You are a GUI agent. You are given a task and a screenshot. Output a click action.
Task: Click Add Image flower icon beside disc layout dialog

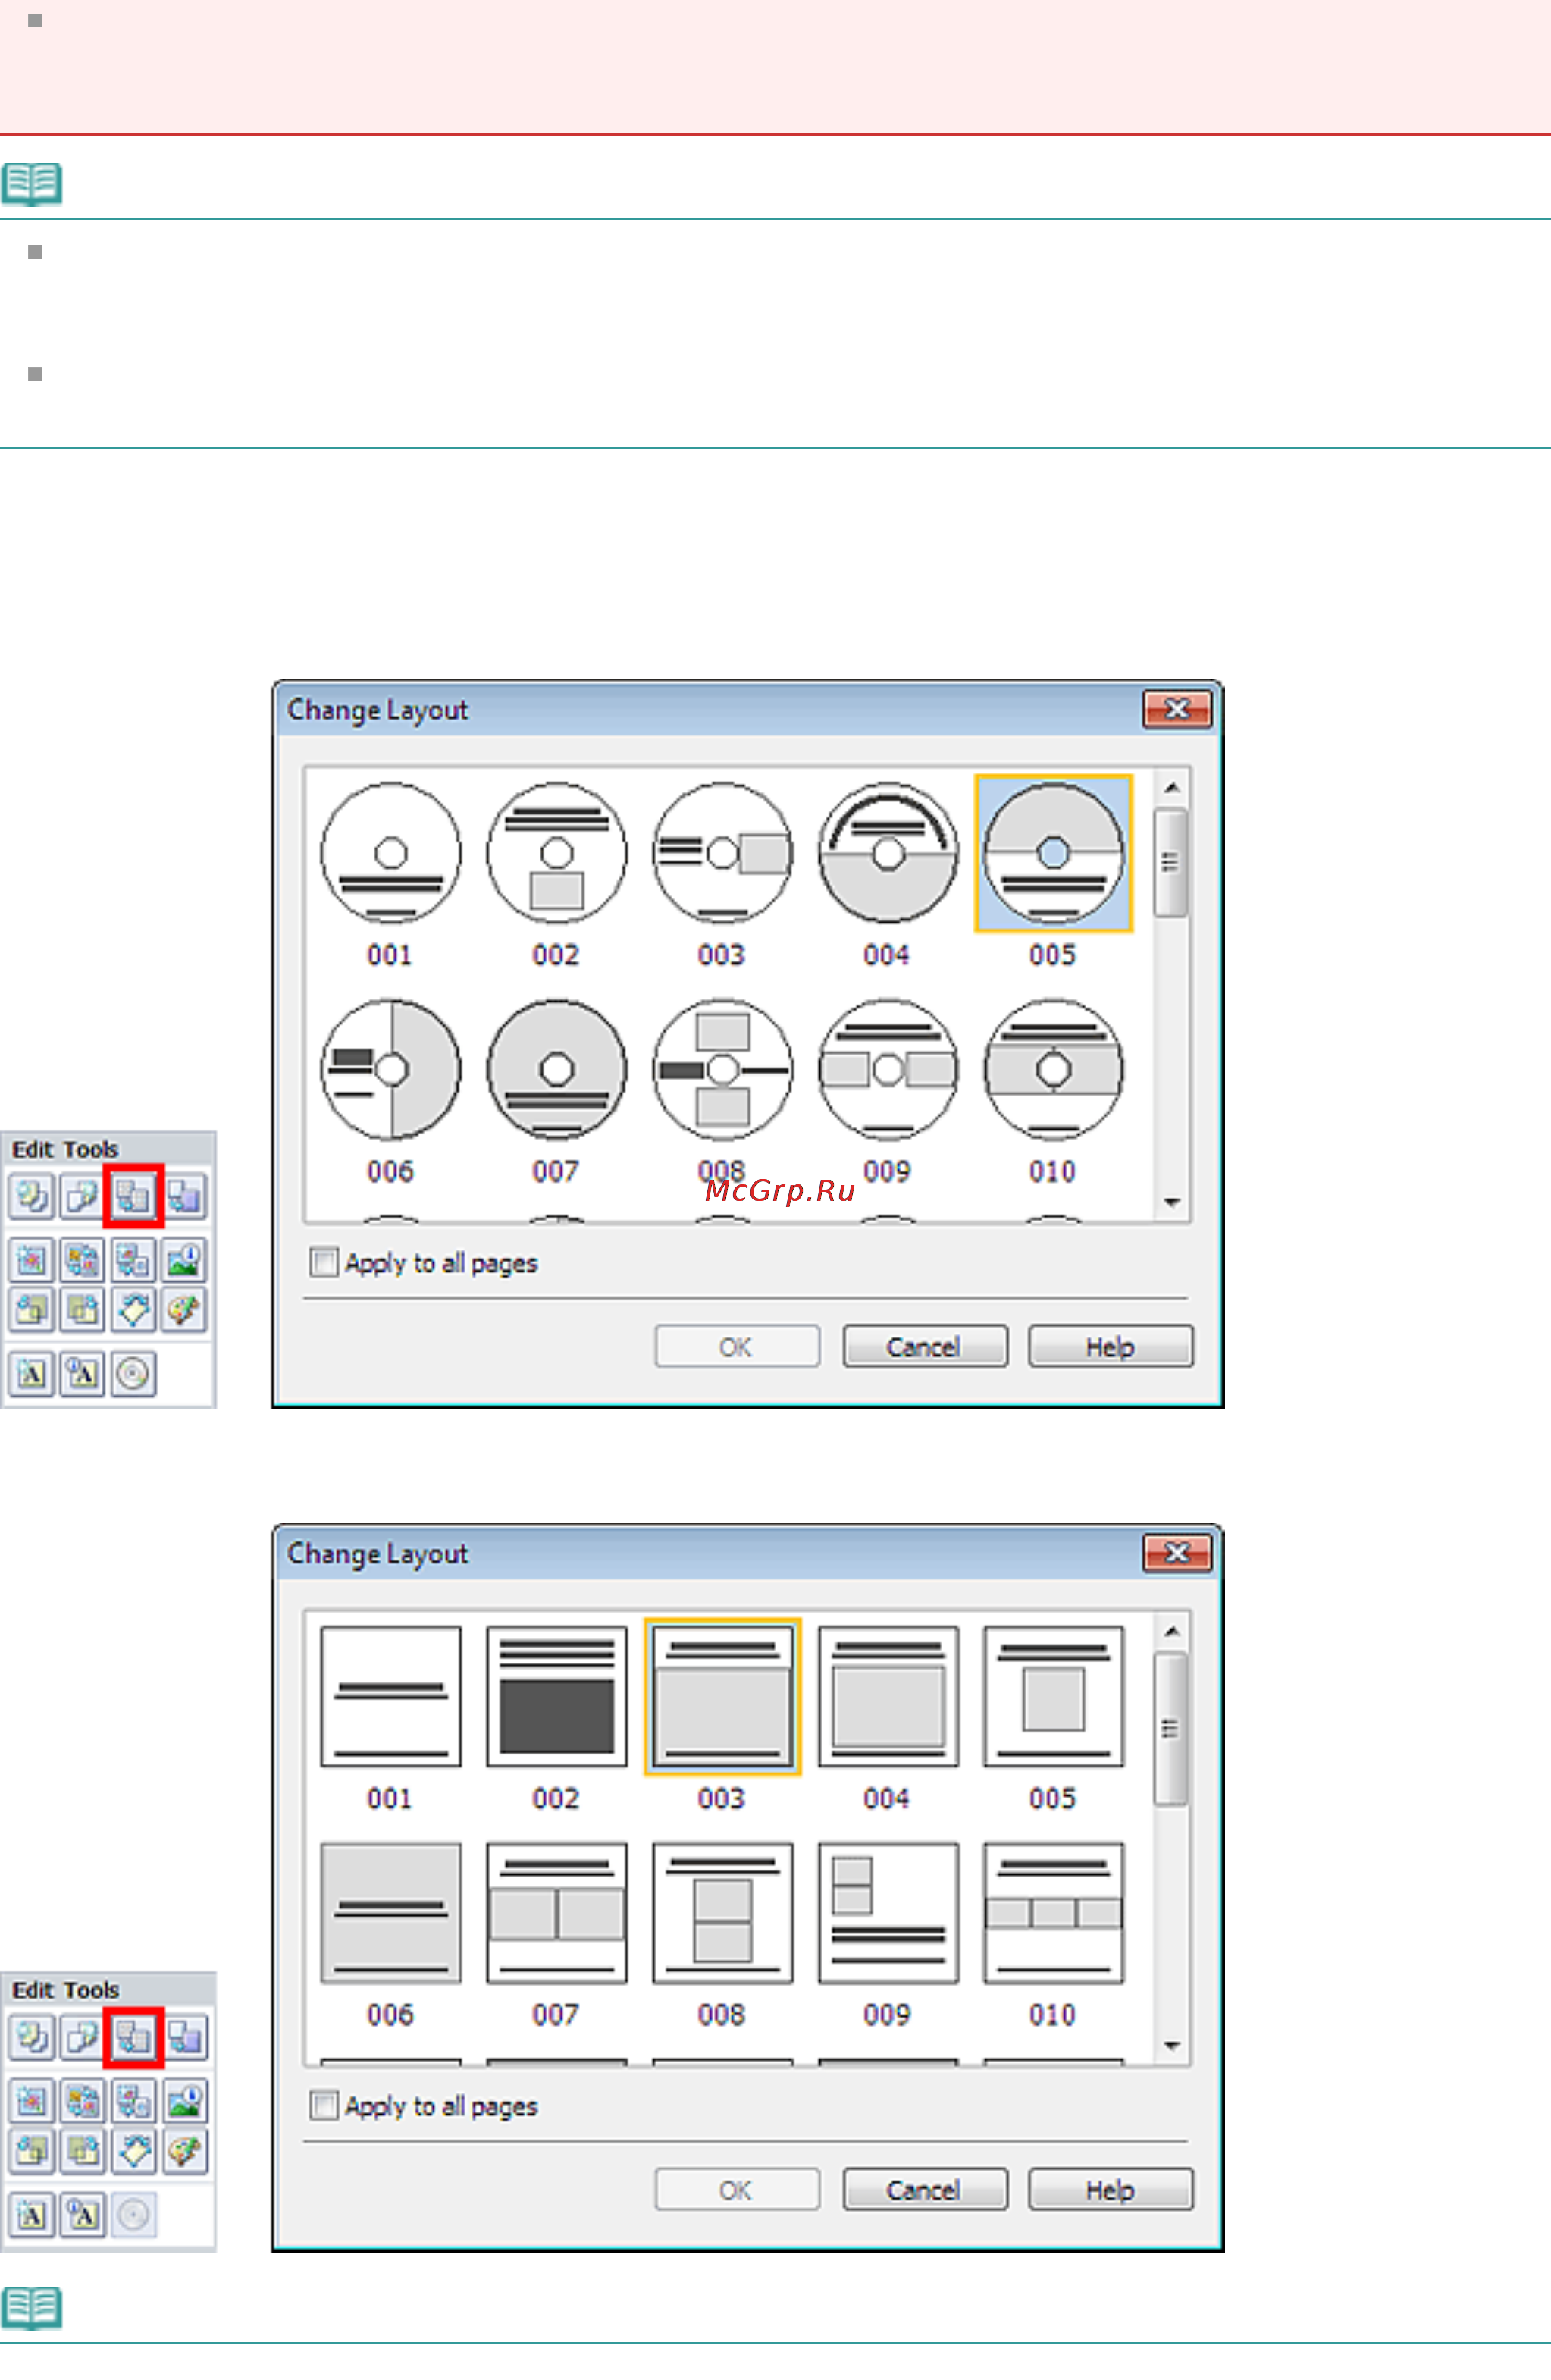(x=31, y=1260)
